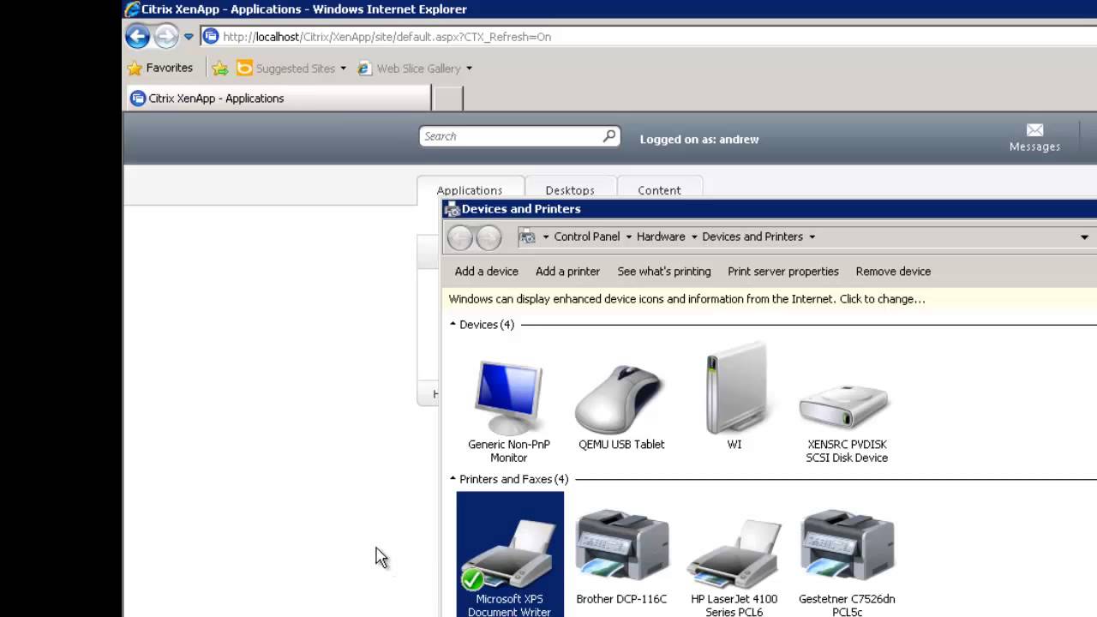Click See what's printing
This screenshot has height=617, width=1097.
pyautogui.click(x=664, y=272)
